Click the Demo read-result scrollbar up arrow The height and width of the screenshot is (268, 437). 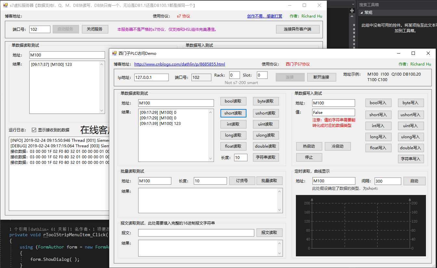pyautogui.click(x=211, y=112)
